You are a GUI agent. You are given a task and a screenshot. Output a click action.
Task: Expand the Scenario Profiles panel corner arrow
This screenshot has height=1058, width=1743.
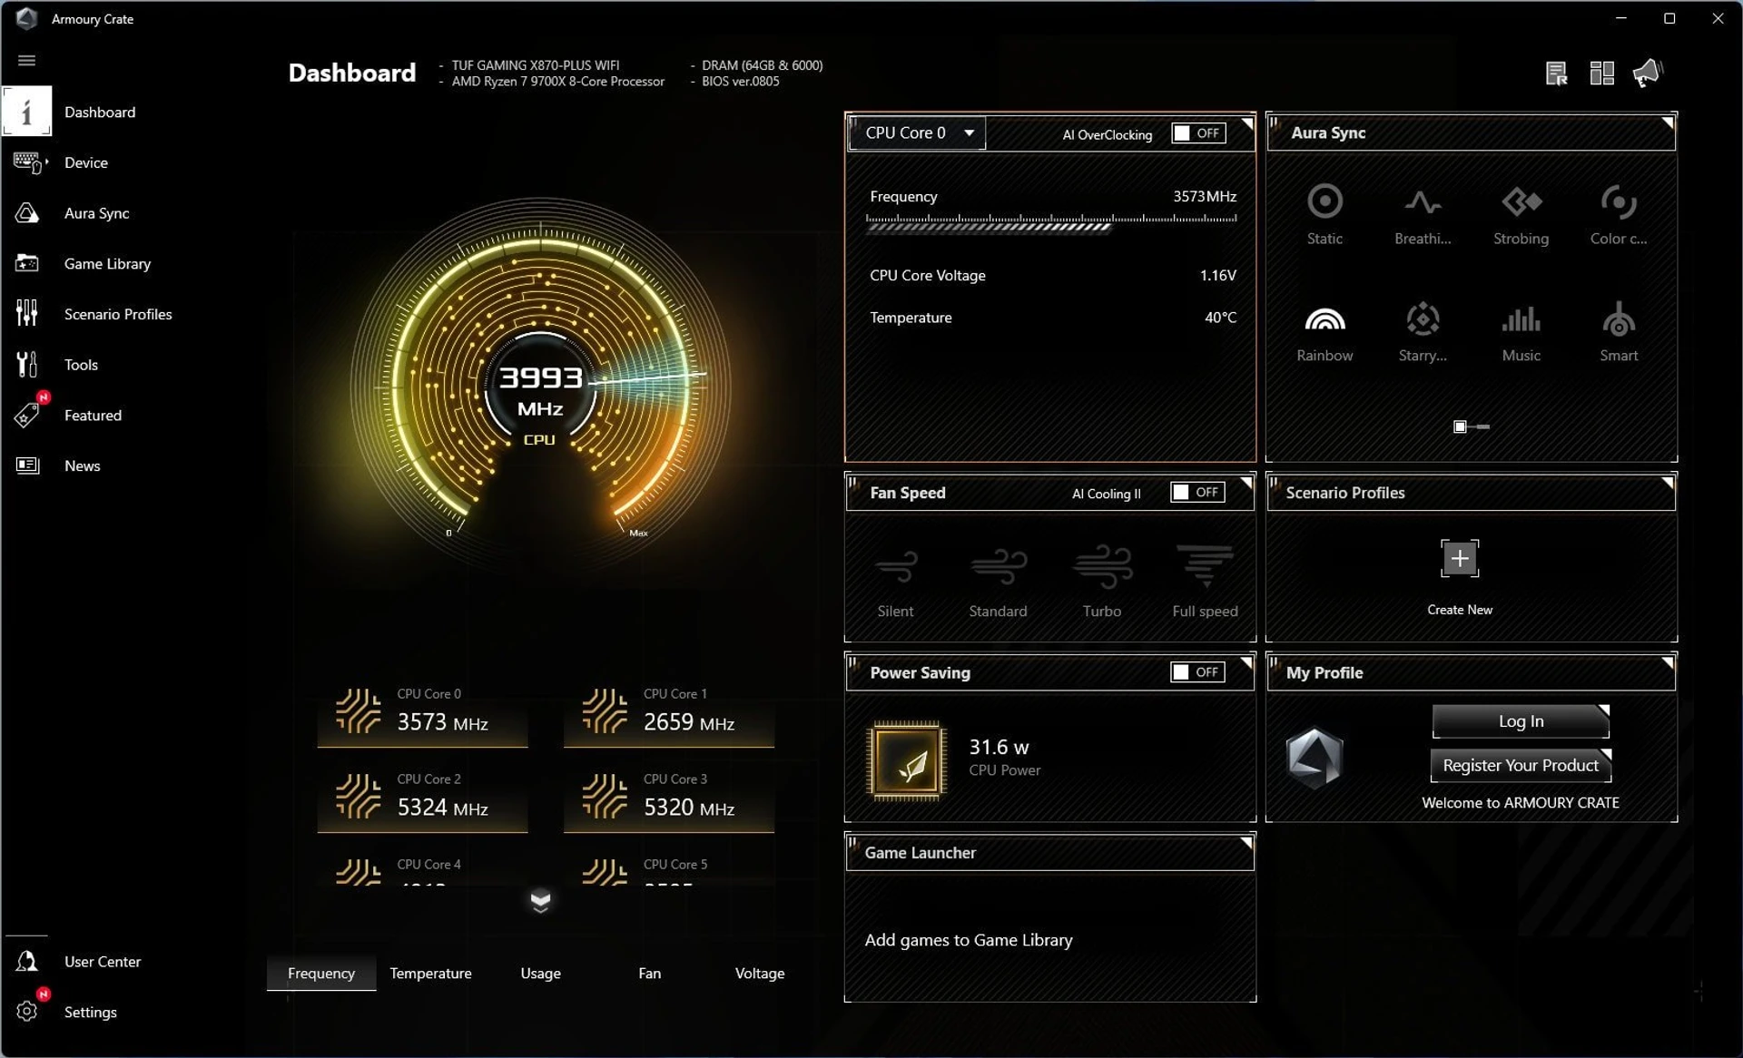(1668, 483)
